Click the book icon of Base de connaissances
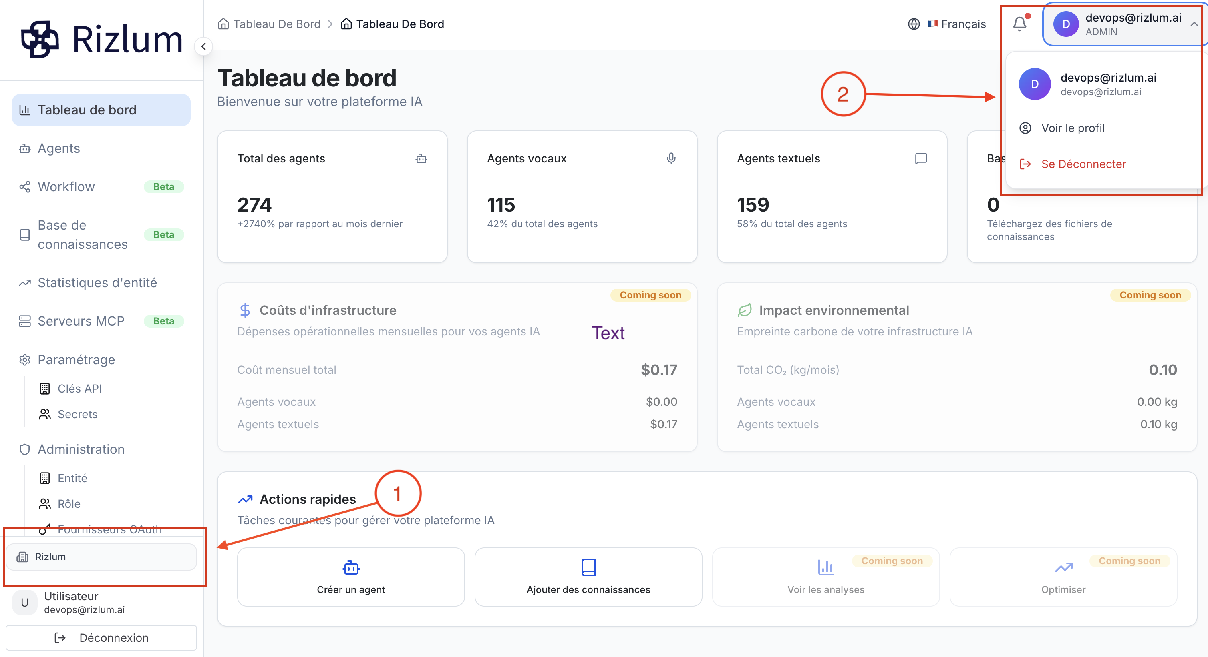 24,235
